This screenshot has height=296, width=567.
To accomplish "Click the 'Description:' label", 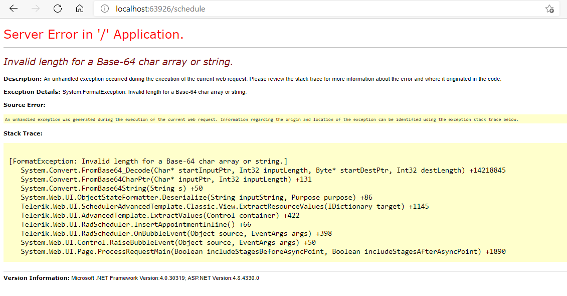I will [23, 79].
